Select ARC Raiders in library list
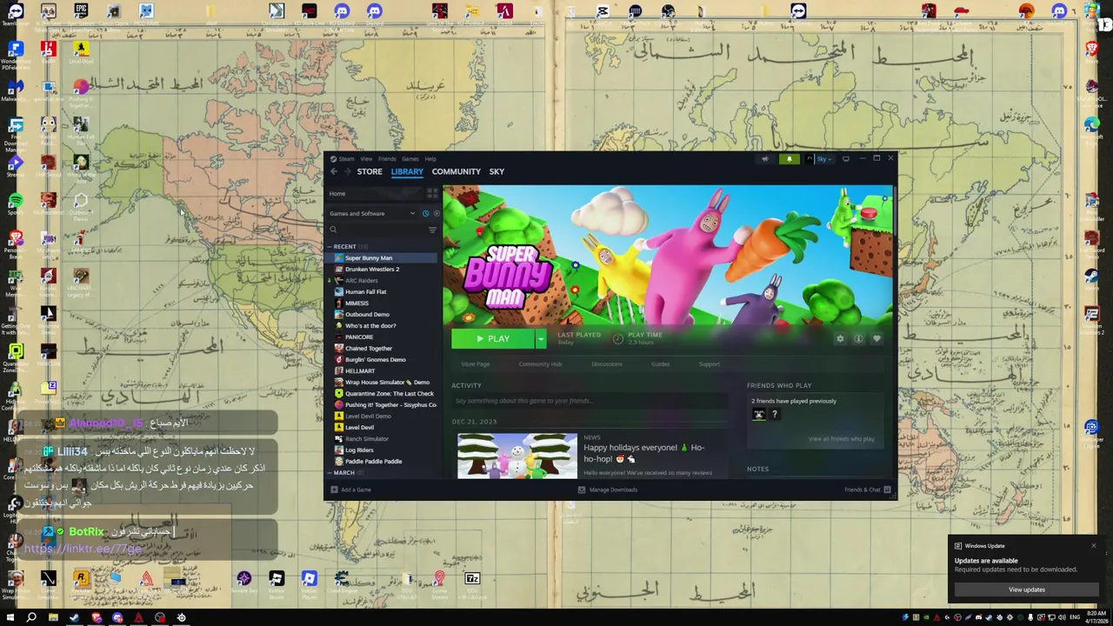This screenshot has height=626, width=1113. pos(362,281)
